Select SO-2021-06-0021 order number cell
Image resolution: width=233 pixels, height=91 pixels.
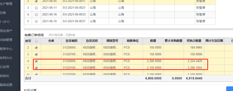point(75,8)
